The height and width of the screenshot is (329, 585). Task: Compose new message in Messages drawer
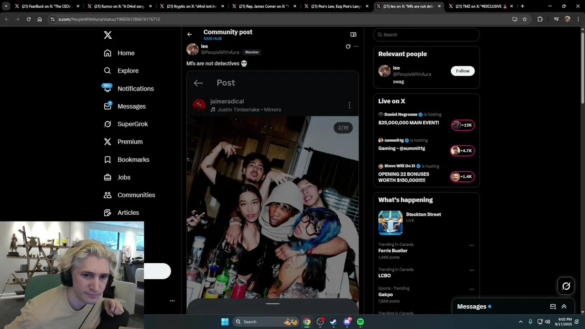553,307
